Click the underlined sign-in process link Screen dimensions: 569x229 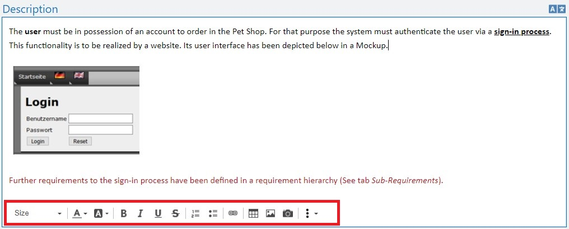[521, 31]
